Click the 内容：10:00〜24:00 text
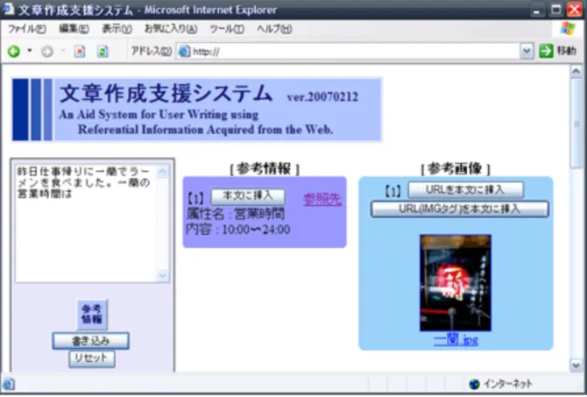 [x=238, y=230]
